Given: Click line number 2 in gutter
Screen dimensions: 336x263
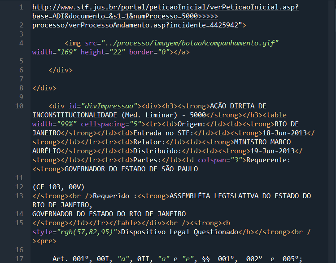Looking at the screenshot, I should coord(21,25).
